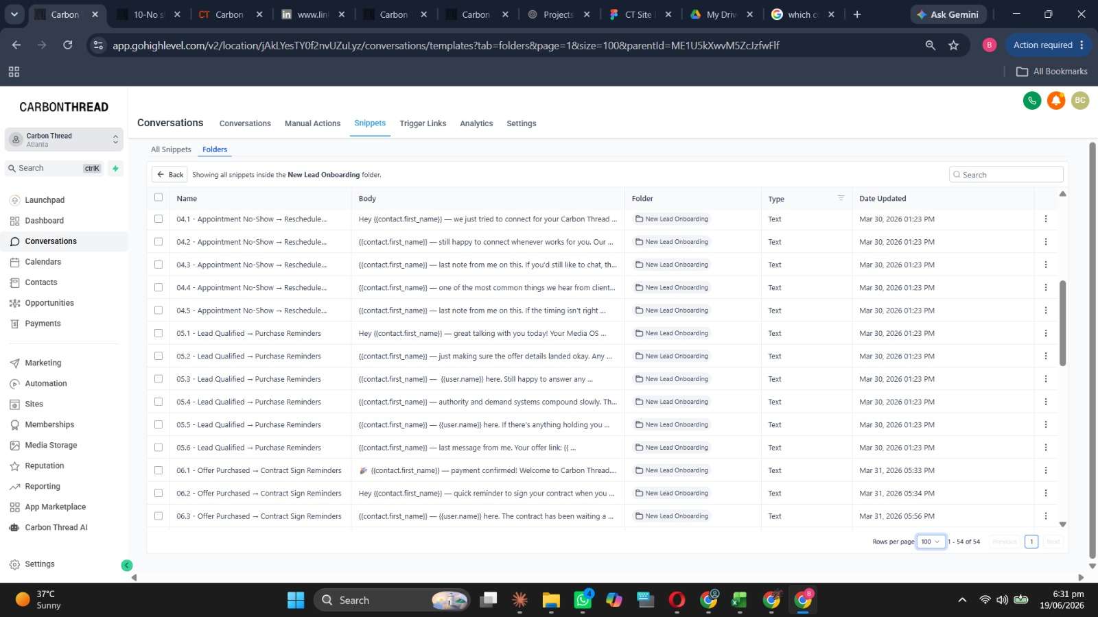Open the Chrome tab search dropdown
1098x617 pixels.
14,14
